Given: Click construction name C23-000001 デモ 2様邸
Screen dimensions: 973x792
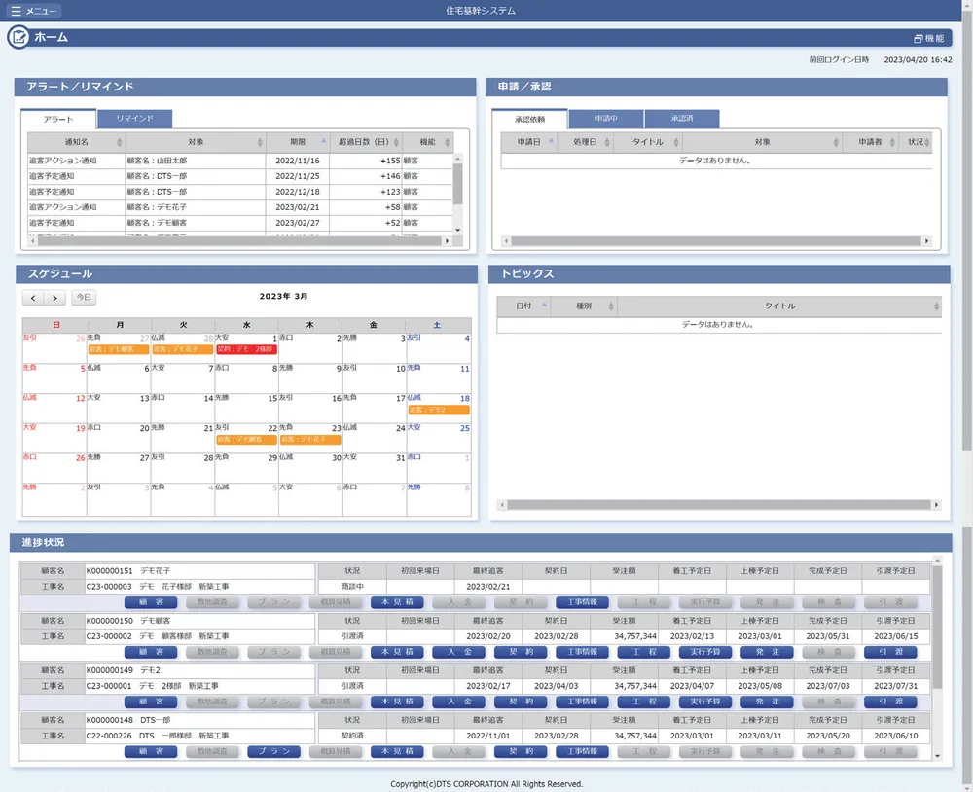Looking at the screenshot, I should point(199,686).
